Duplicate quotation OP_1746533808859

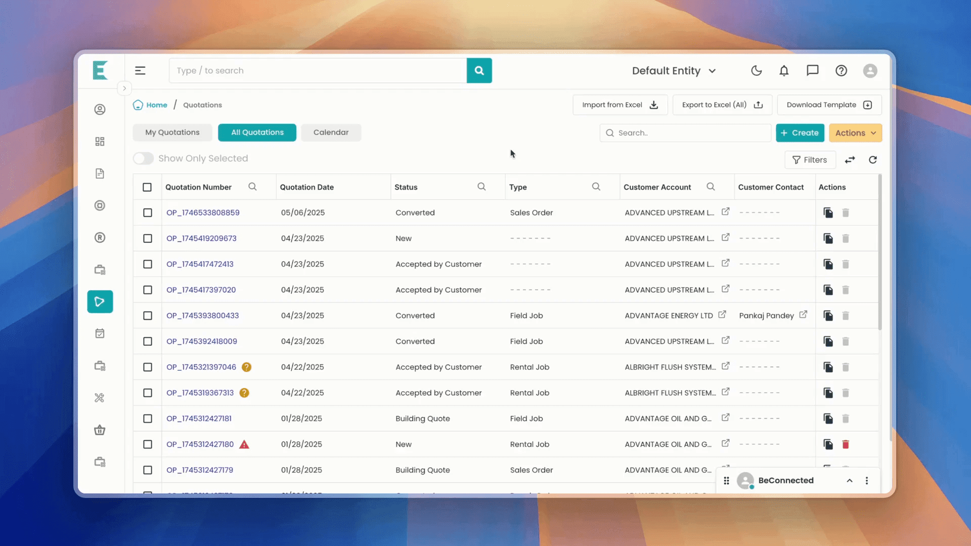(x=828, y=213)
